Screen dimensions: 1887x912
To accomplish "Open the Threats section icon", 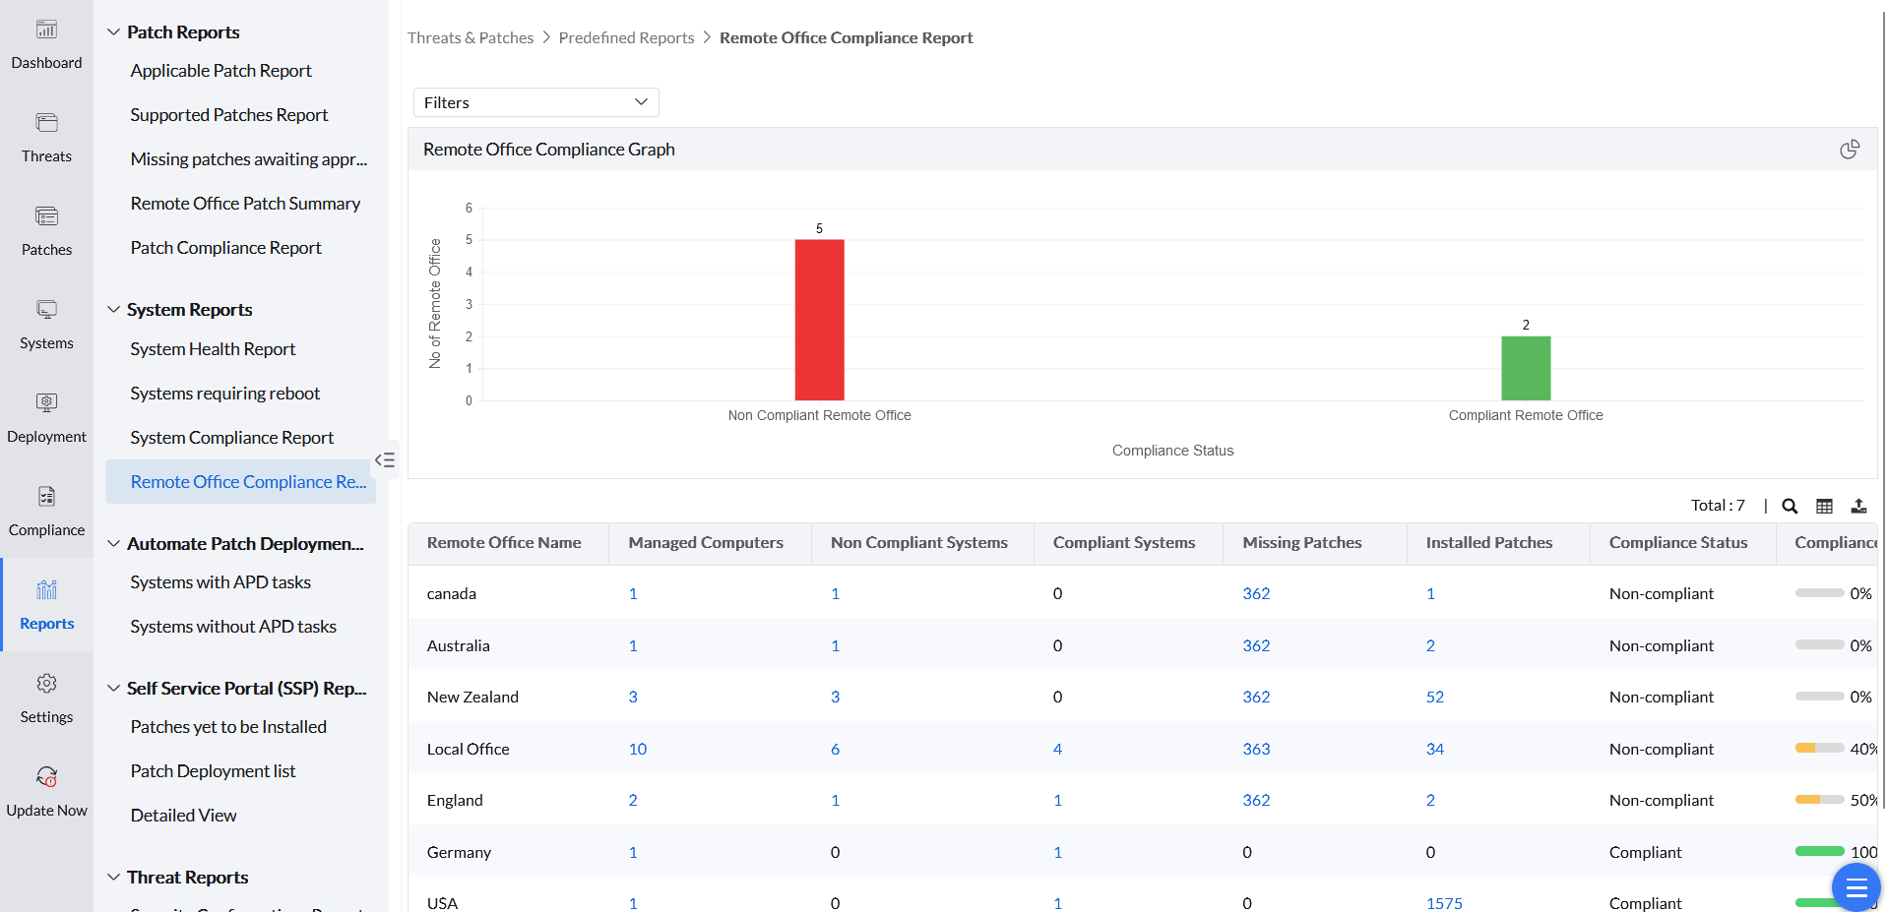I will pos(46,124).
